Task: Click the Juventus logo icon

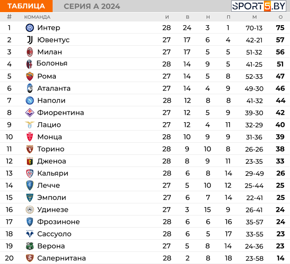Action: (x=30, y=40)
